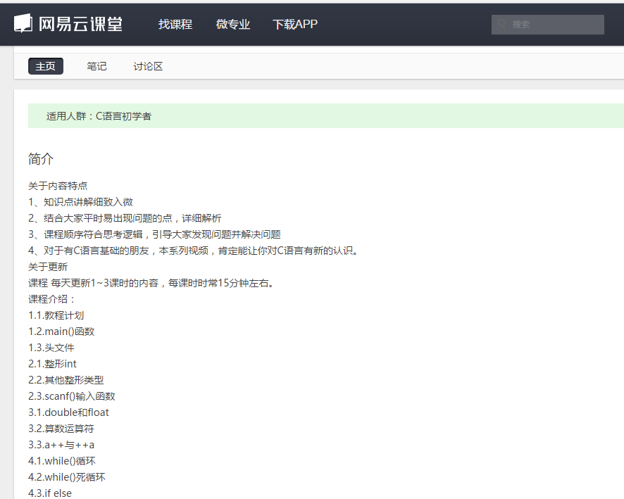Click the 网易云课堂 book logo icon
The width and height of the screenshot is (624, 499).
point(23,23)
